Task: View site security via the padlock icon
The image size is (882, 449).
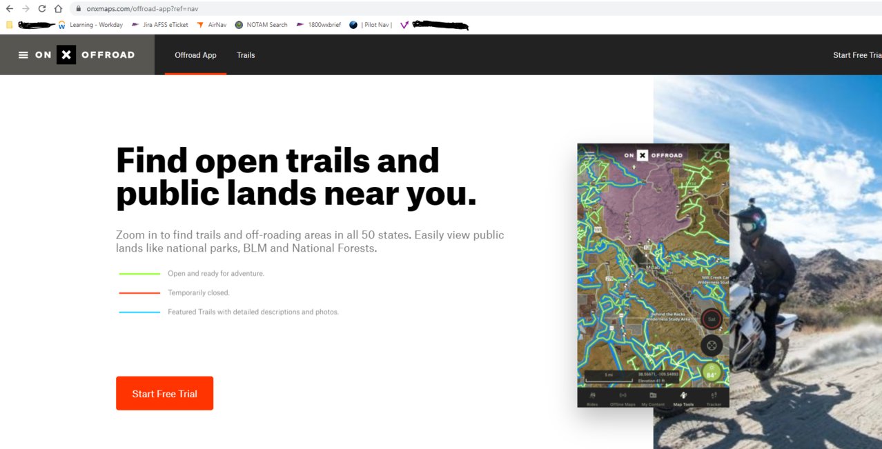Action: pyautogui.click(x=78, y=9)
